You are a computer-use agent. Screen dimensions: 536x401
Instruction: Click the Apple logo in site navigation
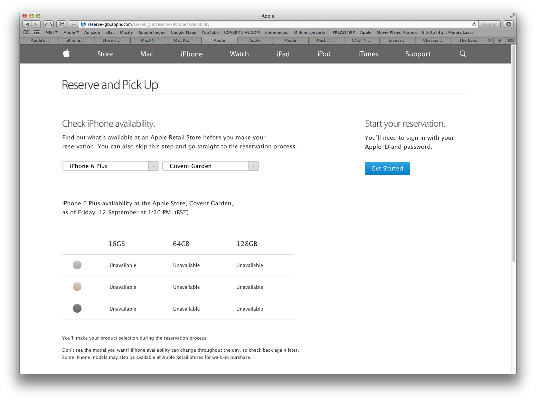pyautogui.click(x=66, y=53)
